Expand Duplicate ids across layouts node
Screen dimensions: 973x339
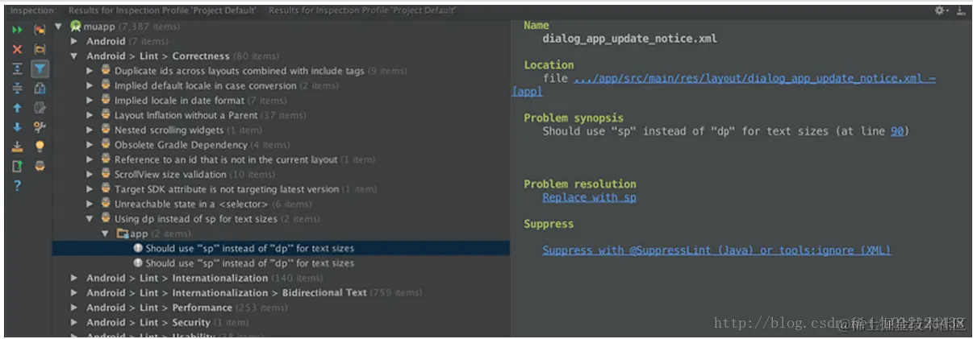[90, 71]
